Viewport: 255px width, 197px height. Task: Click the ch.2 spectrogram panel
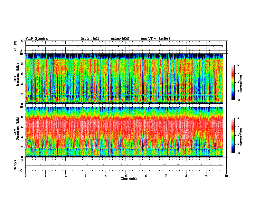click(124, 132)
